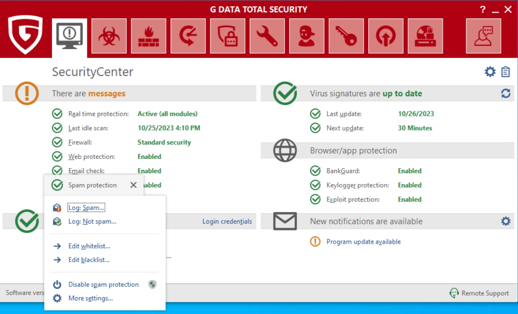Open the Firewall brick wall tab
The height and width of the screenshot is (314, 518).
(149, 36)
